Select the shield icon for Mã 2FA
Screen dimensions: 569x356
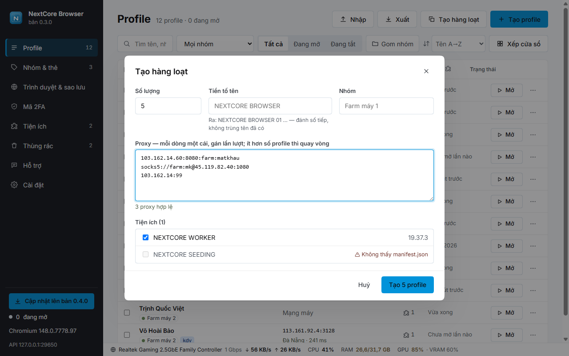click(x=14, y=106)
